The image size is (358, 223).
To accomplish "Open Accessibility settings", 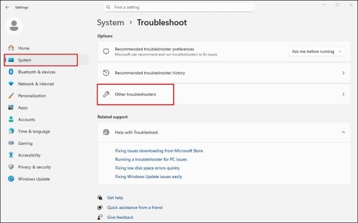I will tap(29, 155).
